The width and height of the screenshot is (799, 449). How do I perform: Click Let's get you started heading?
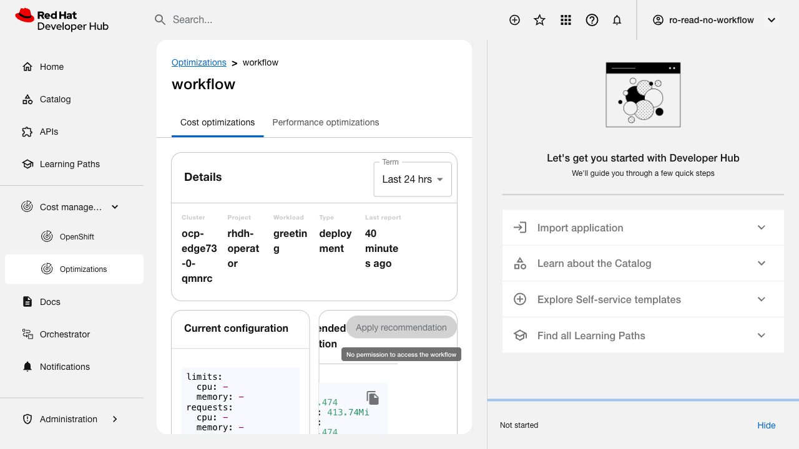coord(643,158)
